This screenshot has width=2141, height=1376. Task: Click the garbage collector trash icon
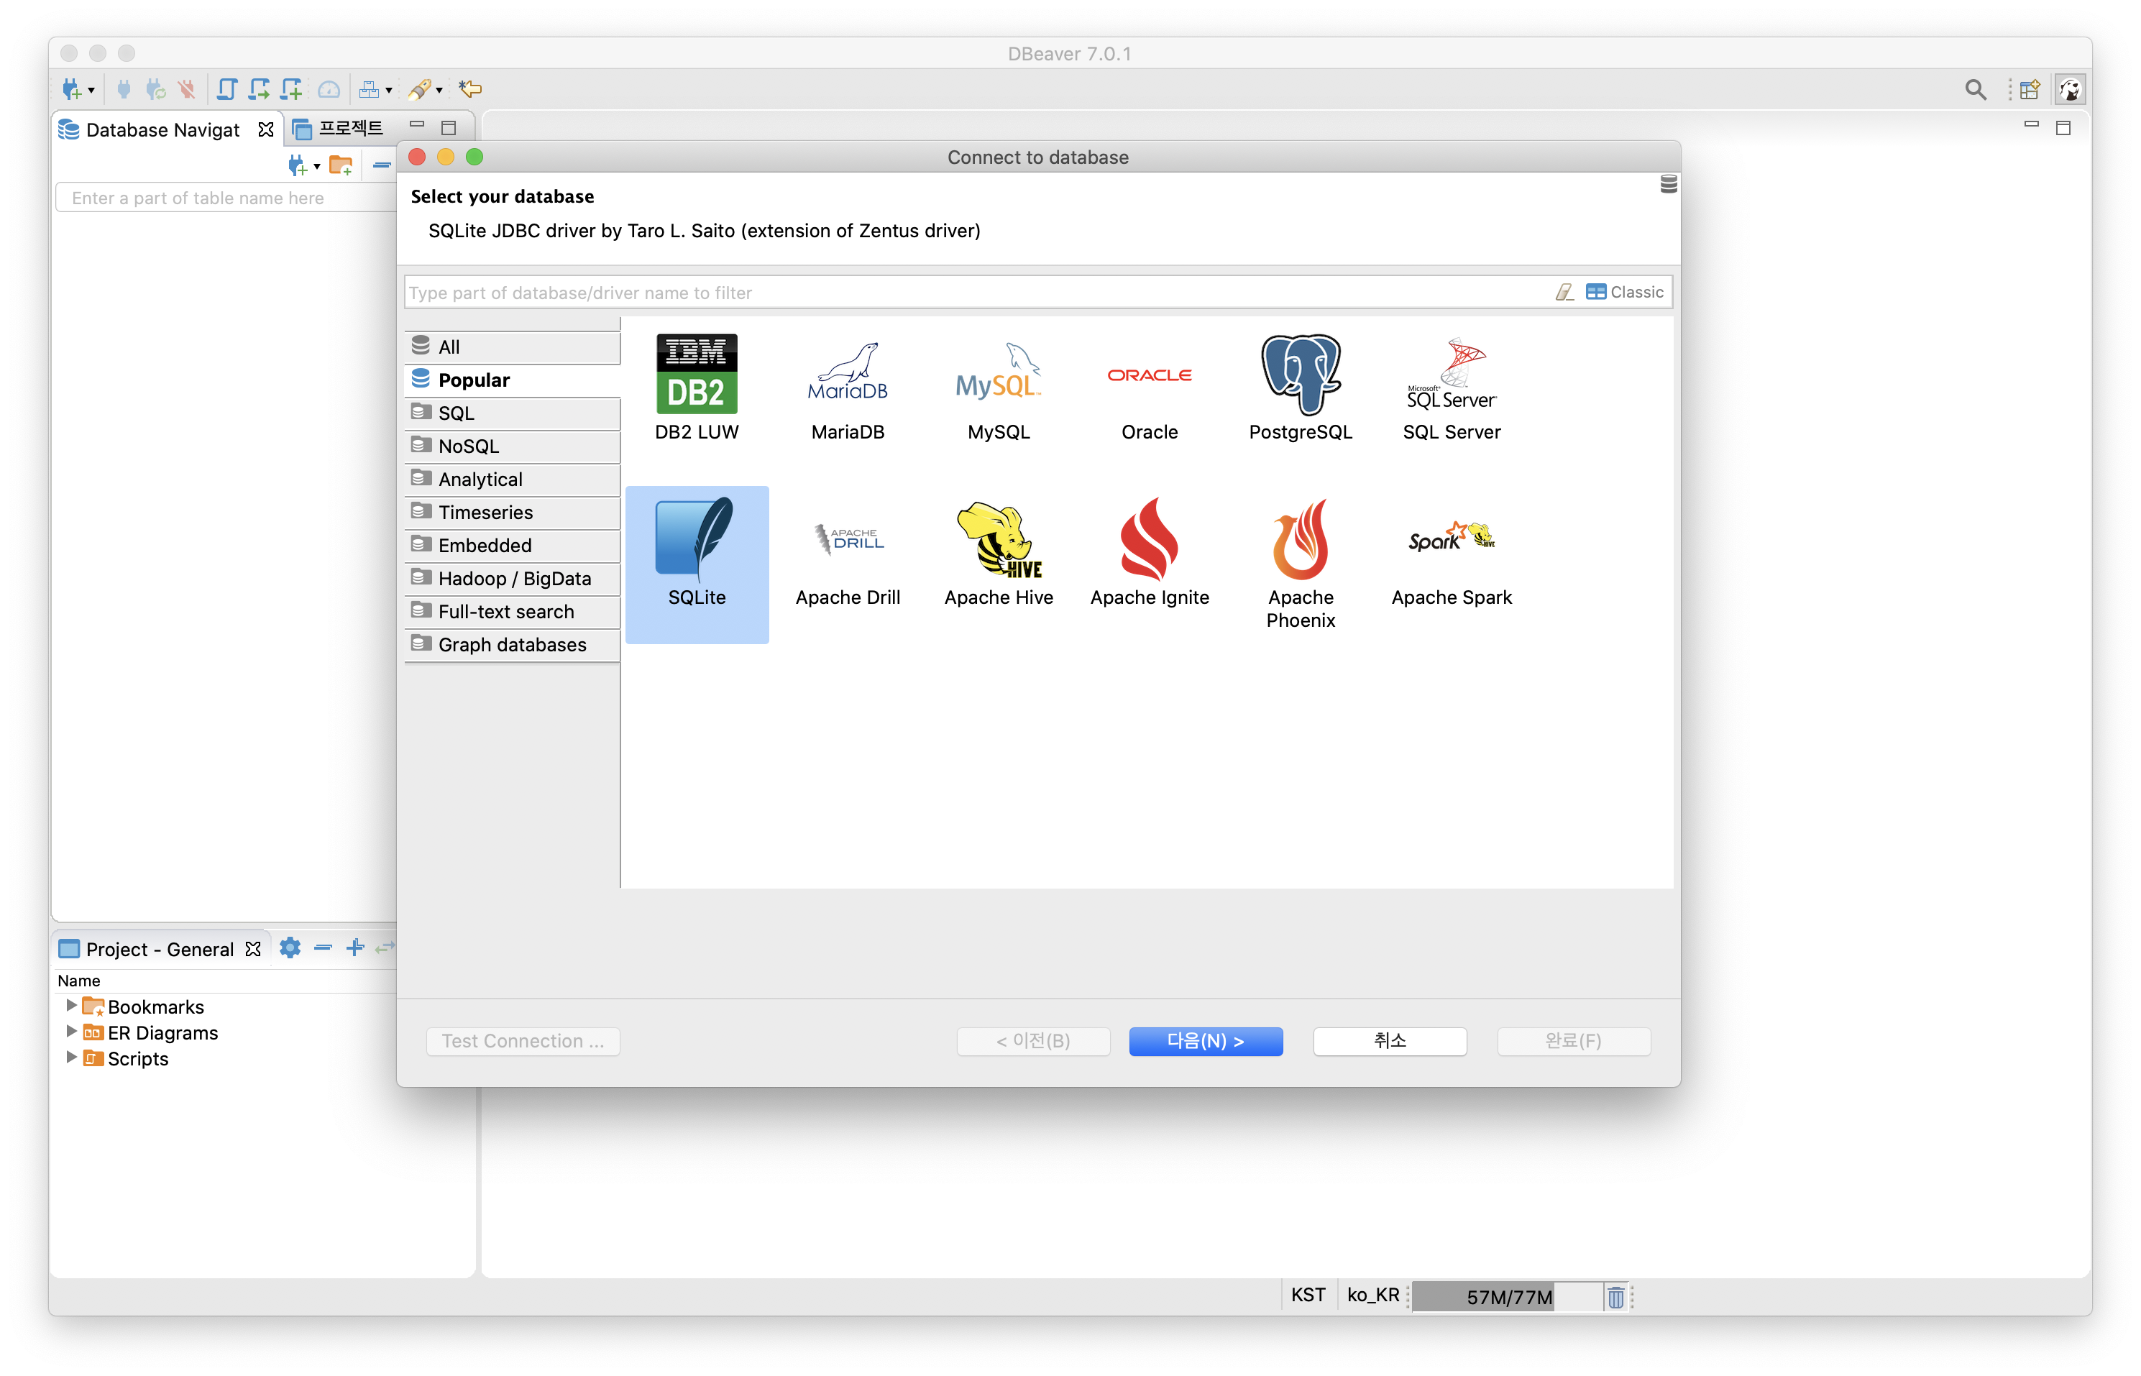[1615, 1296]
